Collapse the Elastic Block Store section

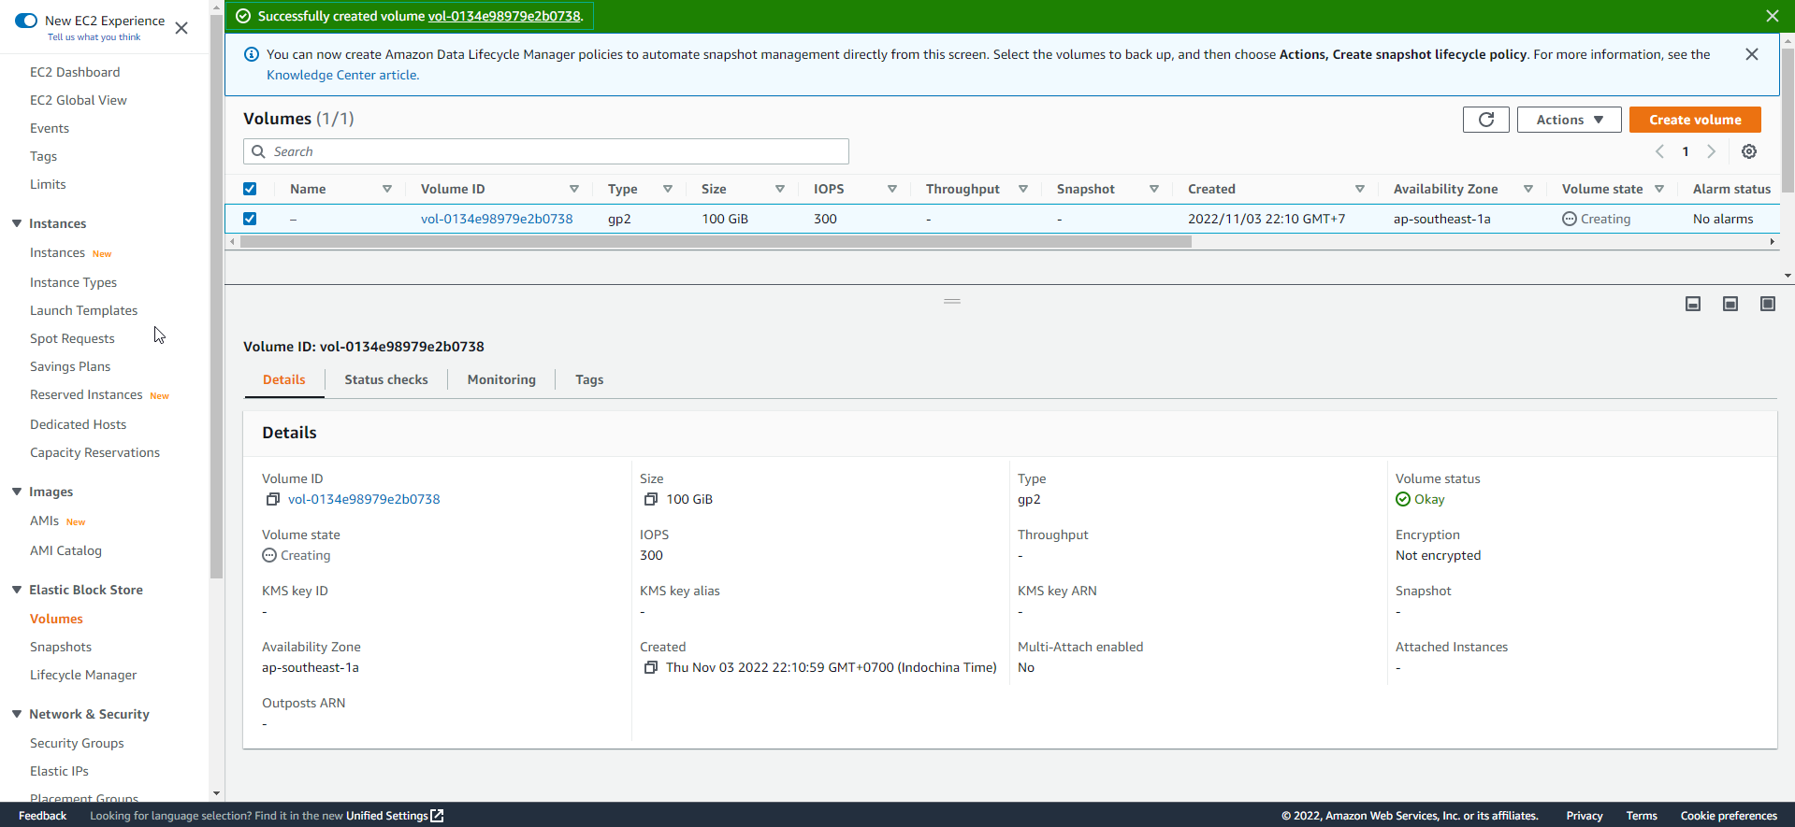point(17,590)
